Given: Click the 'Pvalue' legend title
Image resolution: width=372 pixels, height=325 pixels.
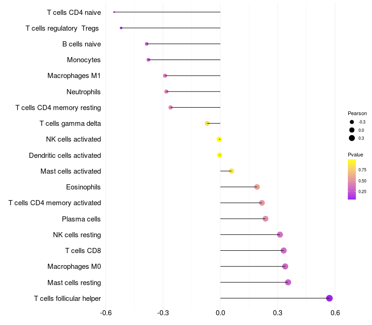Looking at the screenshot, I should click(x=355, y=155).
